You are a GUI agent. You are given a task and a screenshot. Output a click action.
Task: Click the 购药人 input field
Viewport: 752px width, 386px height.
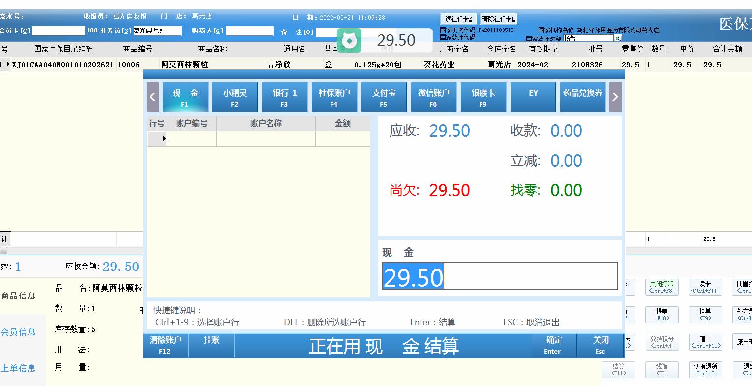(x=249, y=30)
